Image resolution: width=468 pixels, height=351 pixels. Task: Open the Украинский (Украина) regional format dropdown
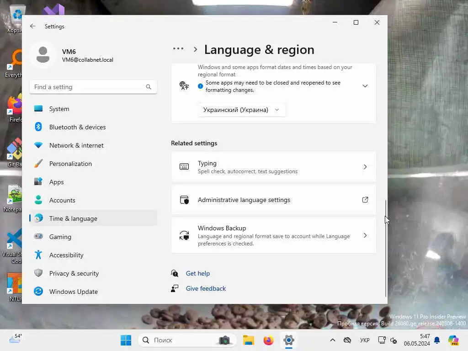[x=241, y=110]
